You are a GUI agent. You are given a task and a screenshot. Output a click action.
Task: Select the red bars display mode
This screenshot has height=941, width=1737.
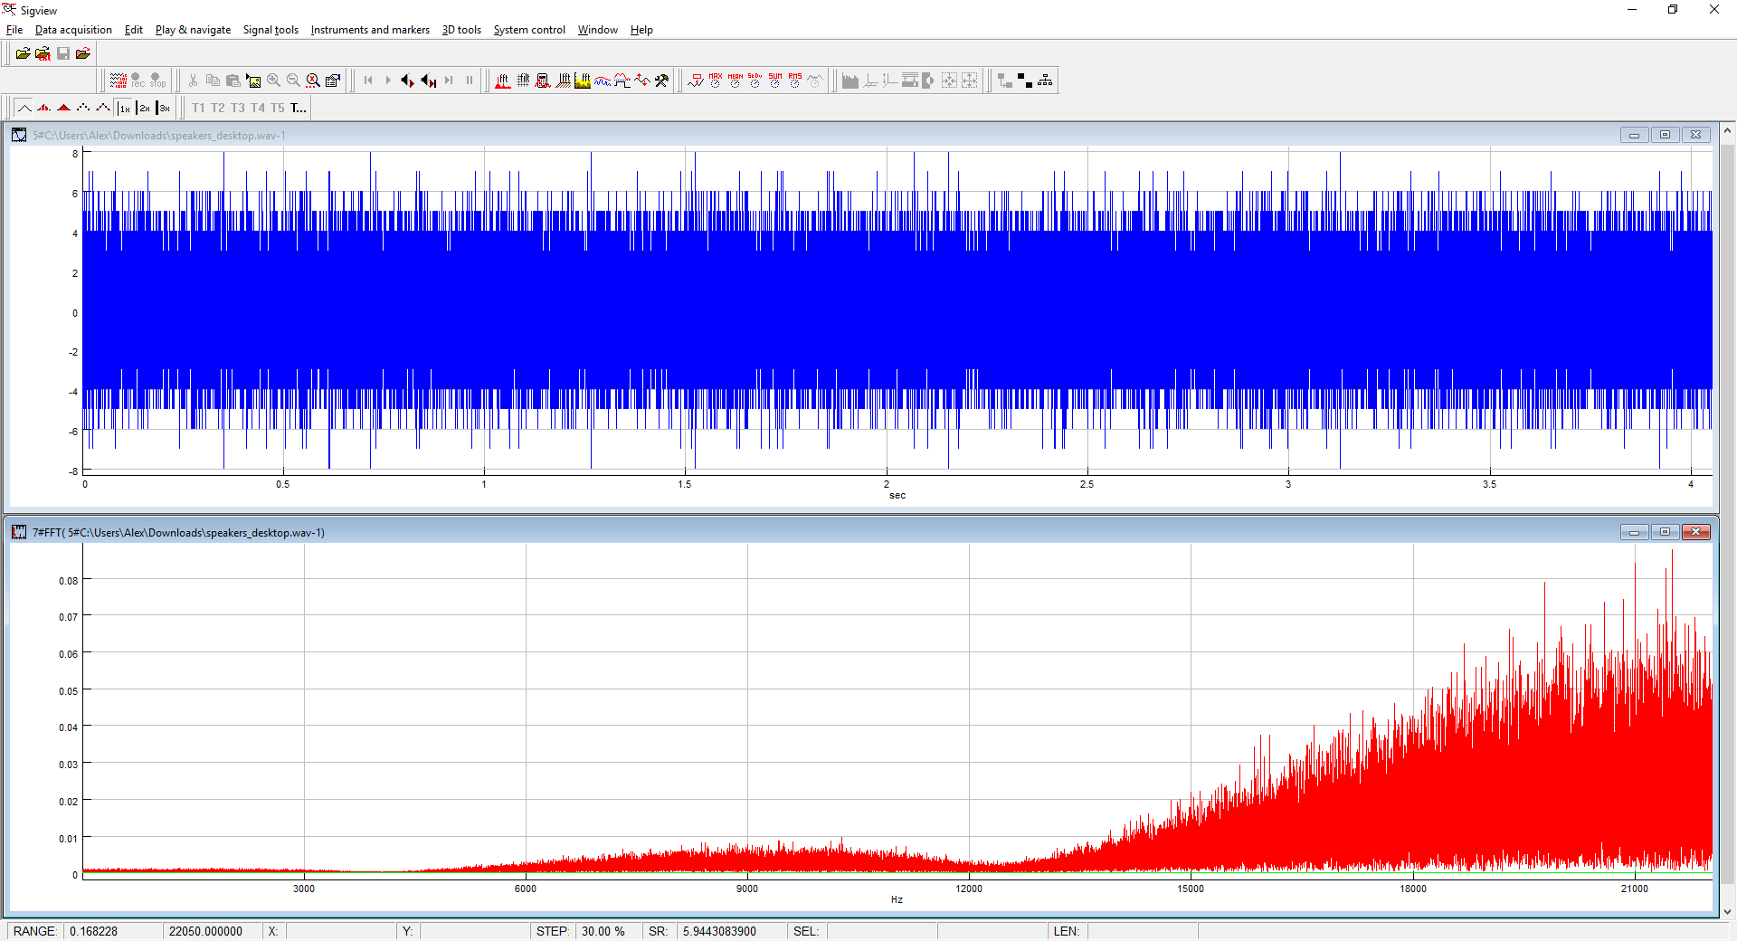[43, 108]
